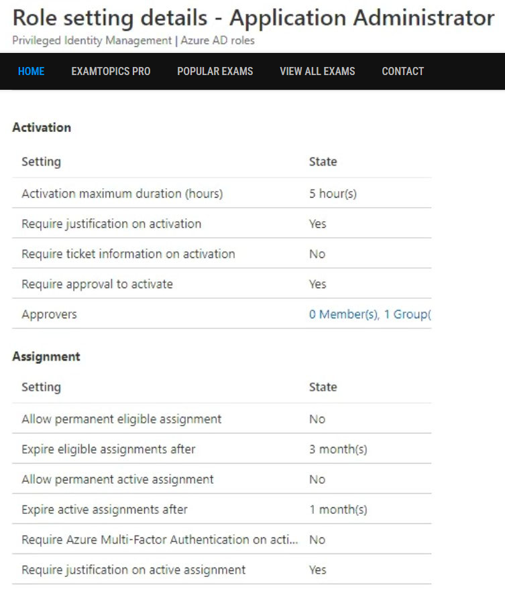The height and width of the screenshot is (589, 505).
Task: Open the approvers link '0 Member(s), 1 Group'
Action: click(370, 314)
